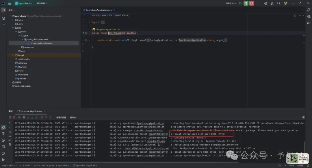Stop the debug session in debug toolbar

(x=14, y=117)
